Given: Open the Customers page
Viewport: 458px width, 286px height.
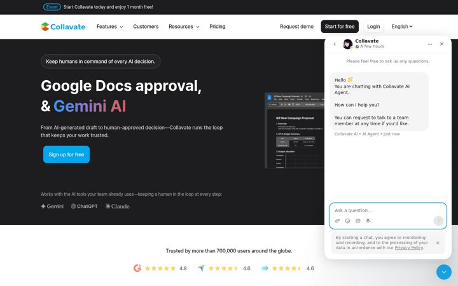Looking at the screenshot, I should click(146, 27).
